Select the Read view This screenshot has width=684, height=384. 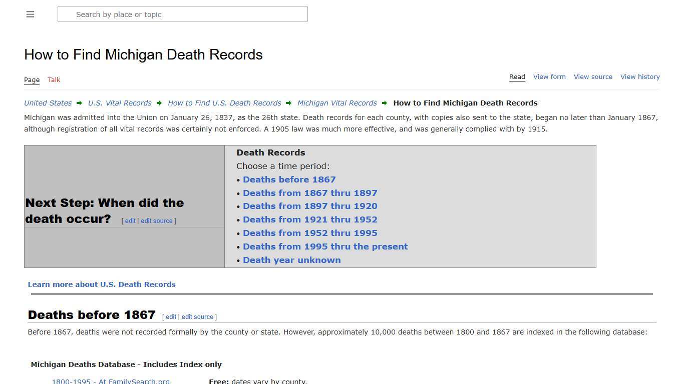[x=517, y=76]
